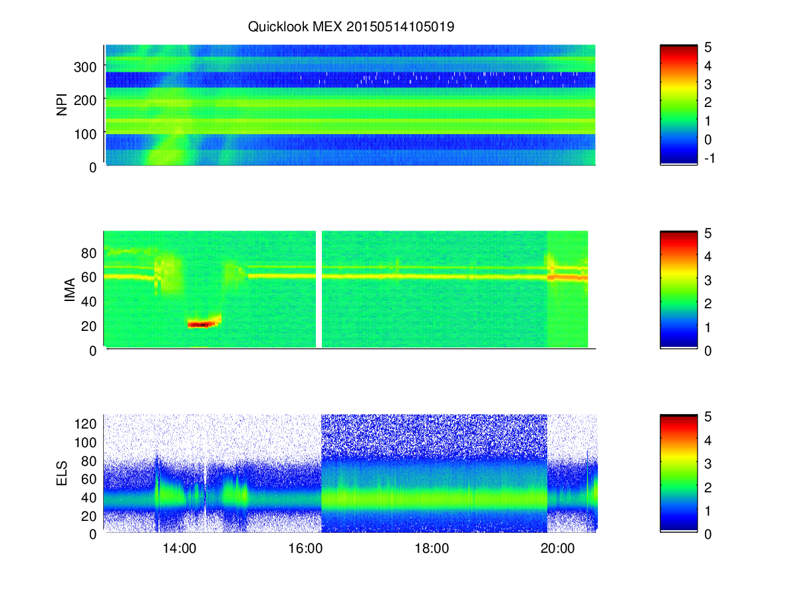Click the 3 label on the NPI colorbar

(x=708, y=84)
